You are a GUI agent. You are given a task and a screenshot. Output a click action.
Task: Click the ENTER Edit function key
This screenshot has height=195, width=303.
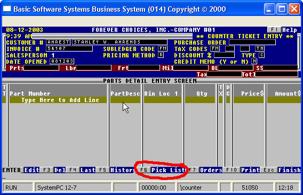(21, 170)
